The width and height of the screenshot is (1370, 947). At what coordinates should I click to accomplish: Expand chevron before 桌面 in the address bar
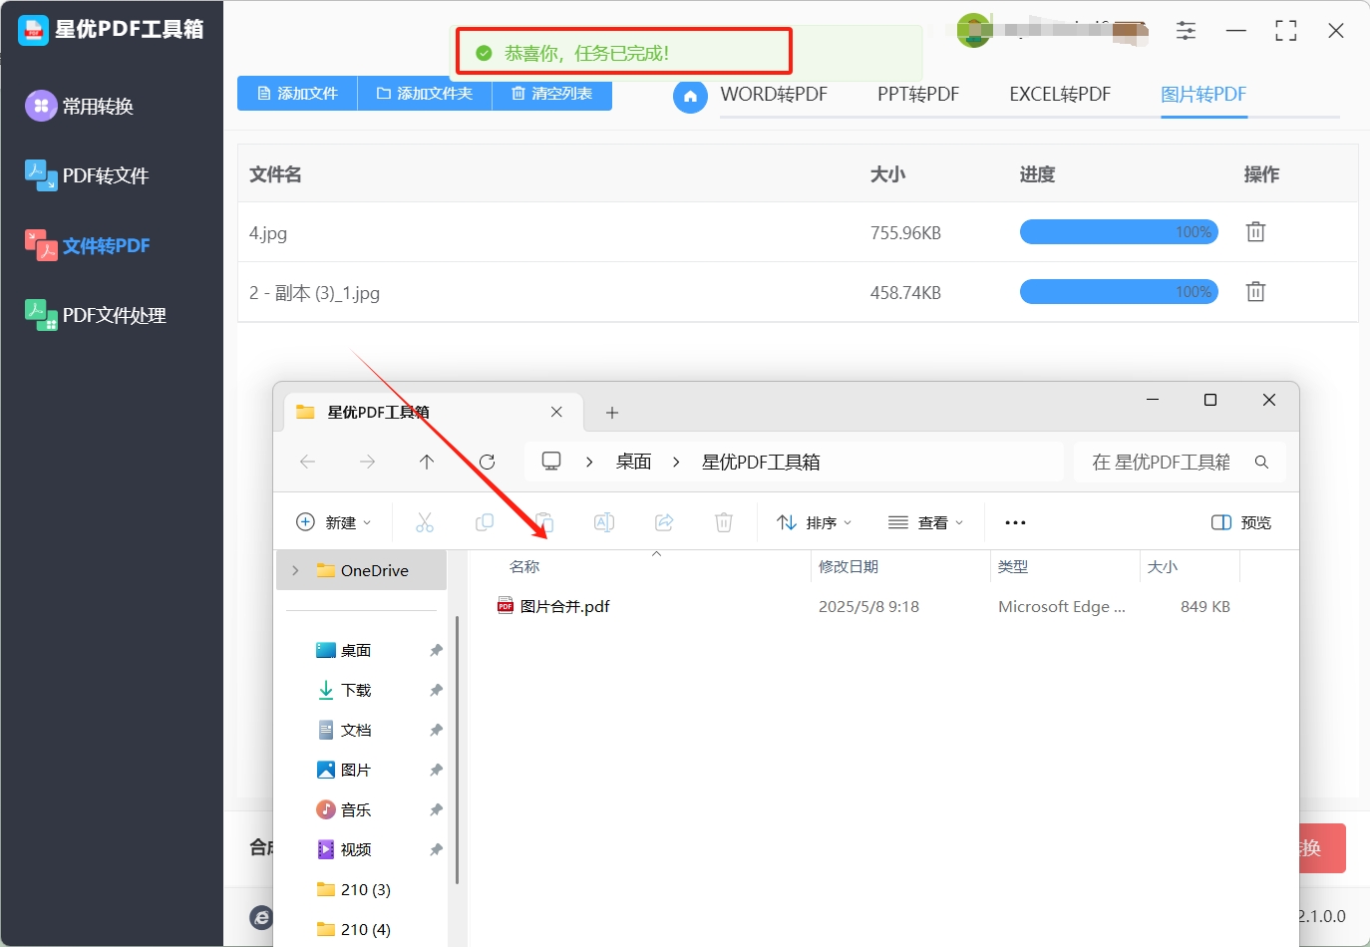[589, 462]
